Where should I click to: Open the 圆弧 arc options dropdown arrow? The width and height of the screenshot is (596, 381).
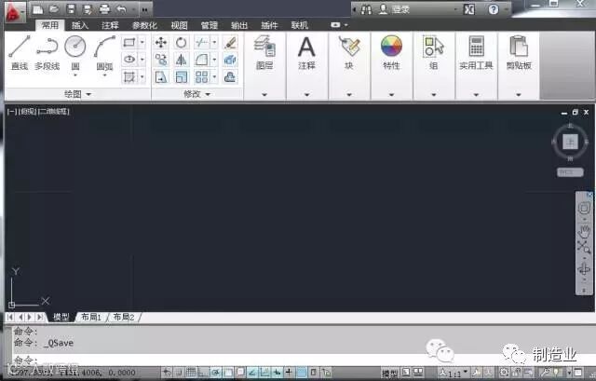[104, 75]
